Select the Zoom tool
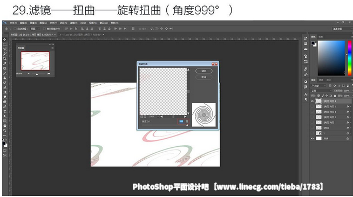353x197 pixels. pos(5,131)
